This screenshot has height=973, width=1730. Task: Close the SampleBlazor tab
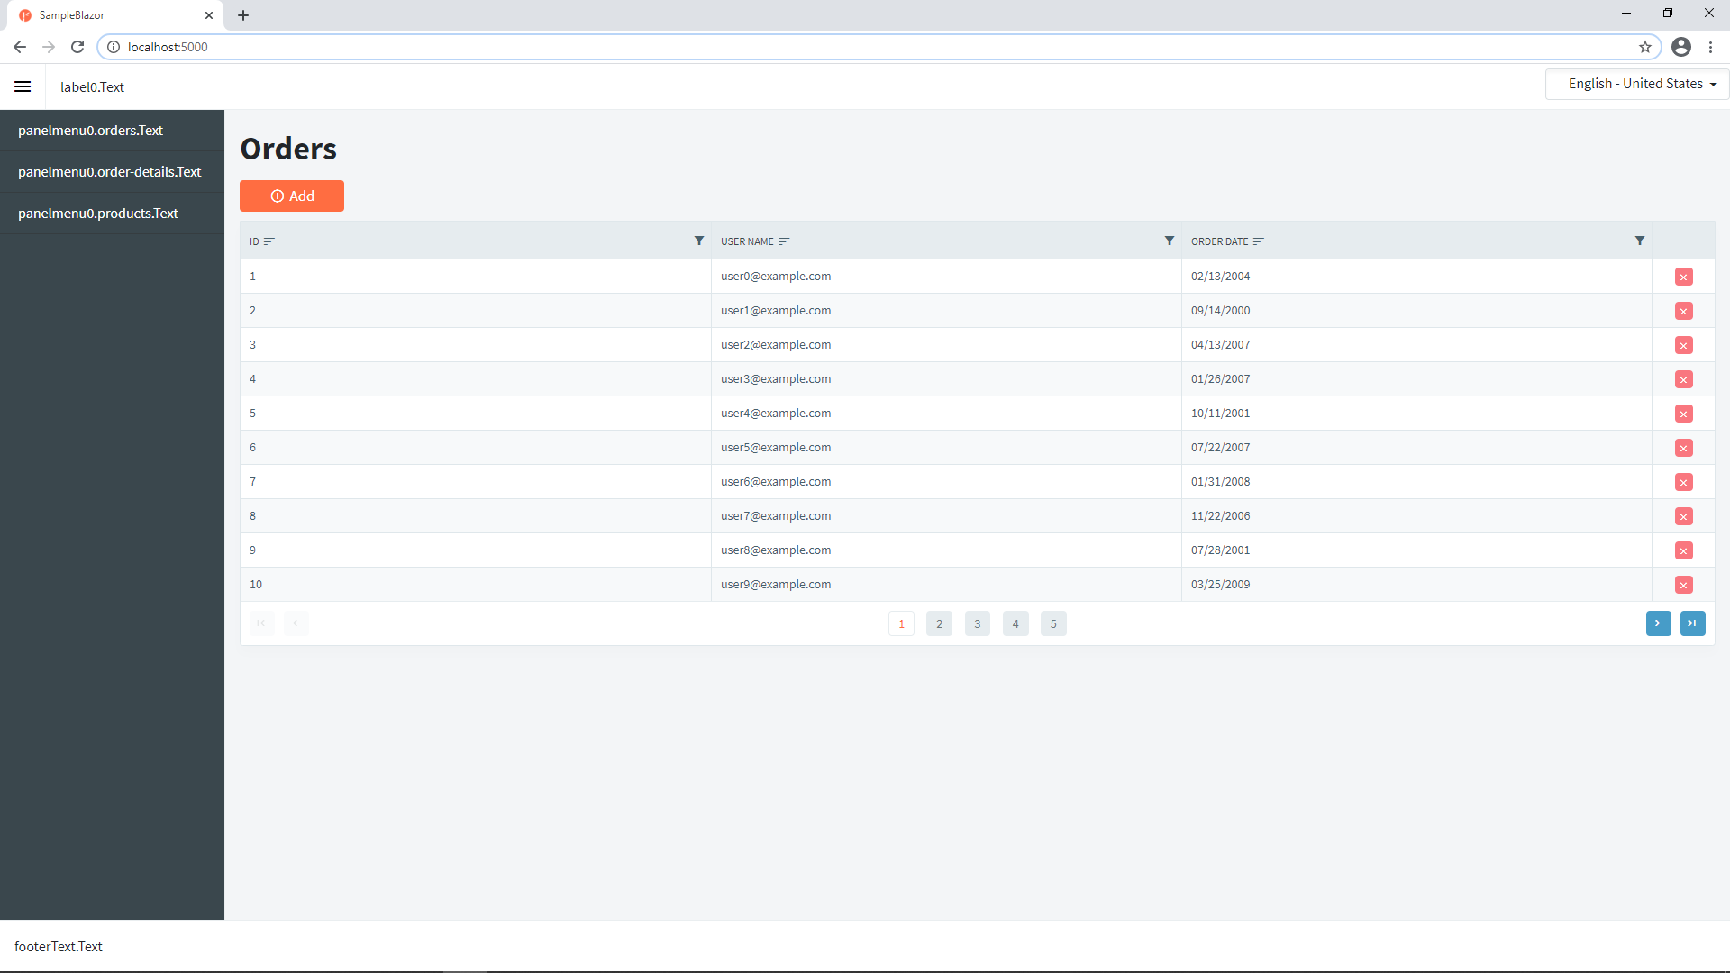pos(209,15)
